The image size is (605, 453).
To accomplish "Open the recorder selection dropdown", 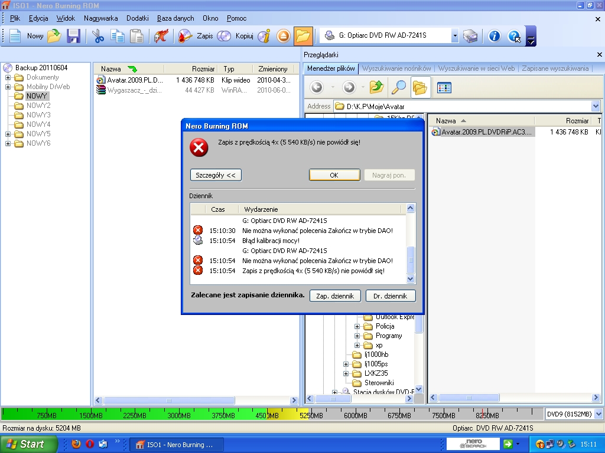I will click(x=455, y=36).
